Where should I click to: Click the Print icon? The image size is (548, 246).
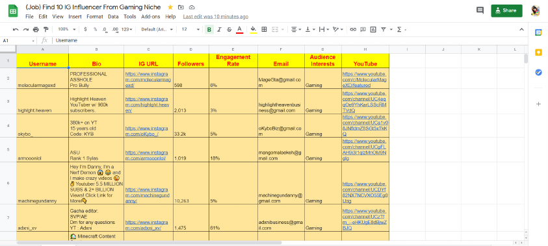[x=36, y=30]
